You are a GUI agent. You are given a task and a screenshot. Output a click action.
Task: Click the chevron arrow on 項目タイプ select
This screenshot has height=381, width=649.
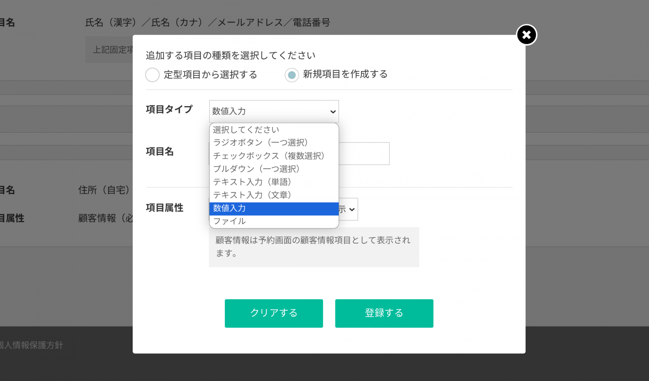pyautogui.click(x=333, y=112)
